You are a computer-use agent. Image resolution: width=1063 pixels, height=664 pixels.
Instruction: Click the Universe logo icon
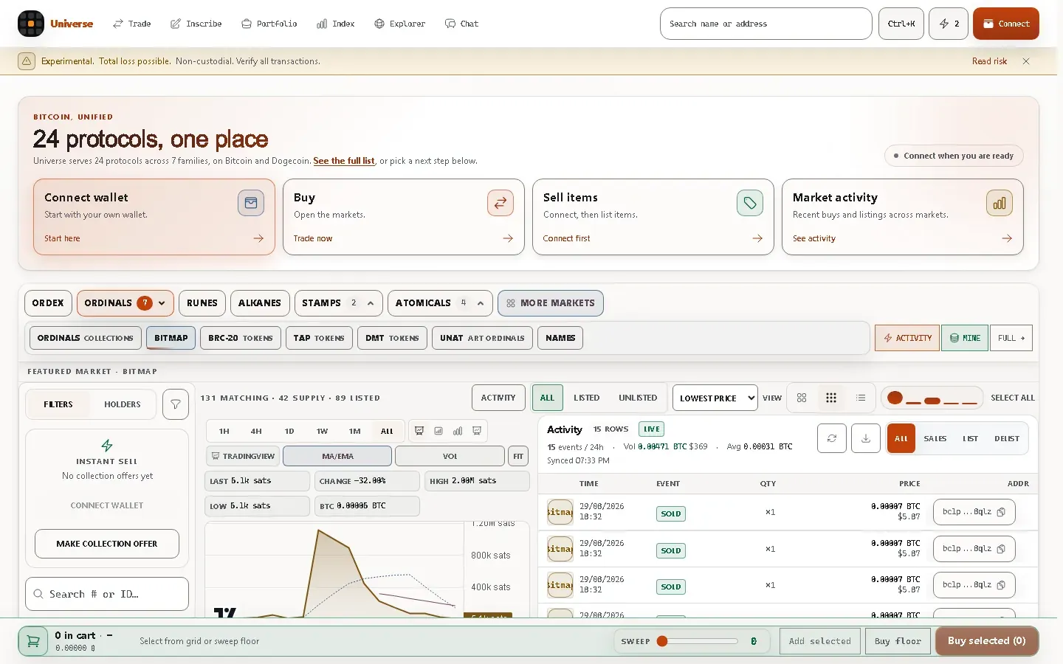(31, 24)
